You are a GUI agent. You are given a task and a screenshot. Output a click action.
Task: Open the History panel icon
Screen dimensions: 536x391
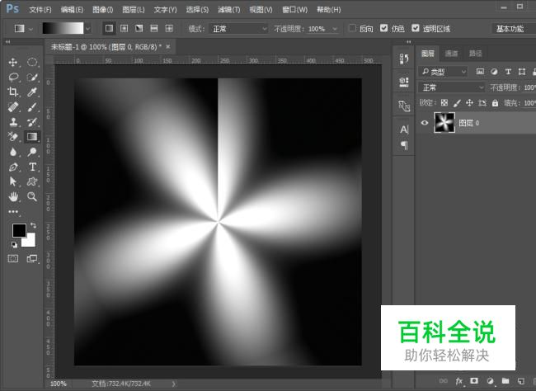click(404, 59)
